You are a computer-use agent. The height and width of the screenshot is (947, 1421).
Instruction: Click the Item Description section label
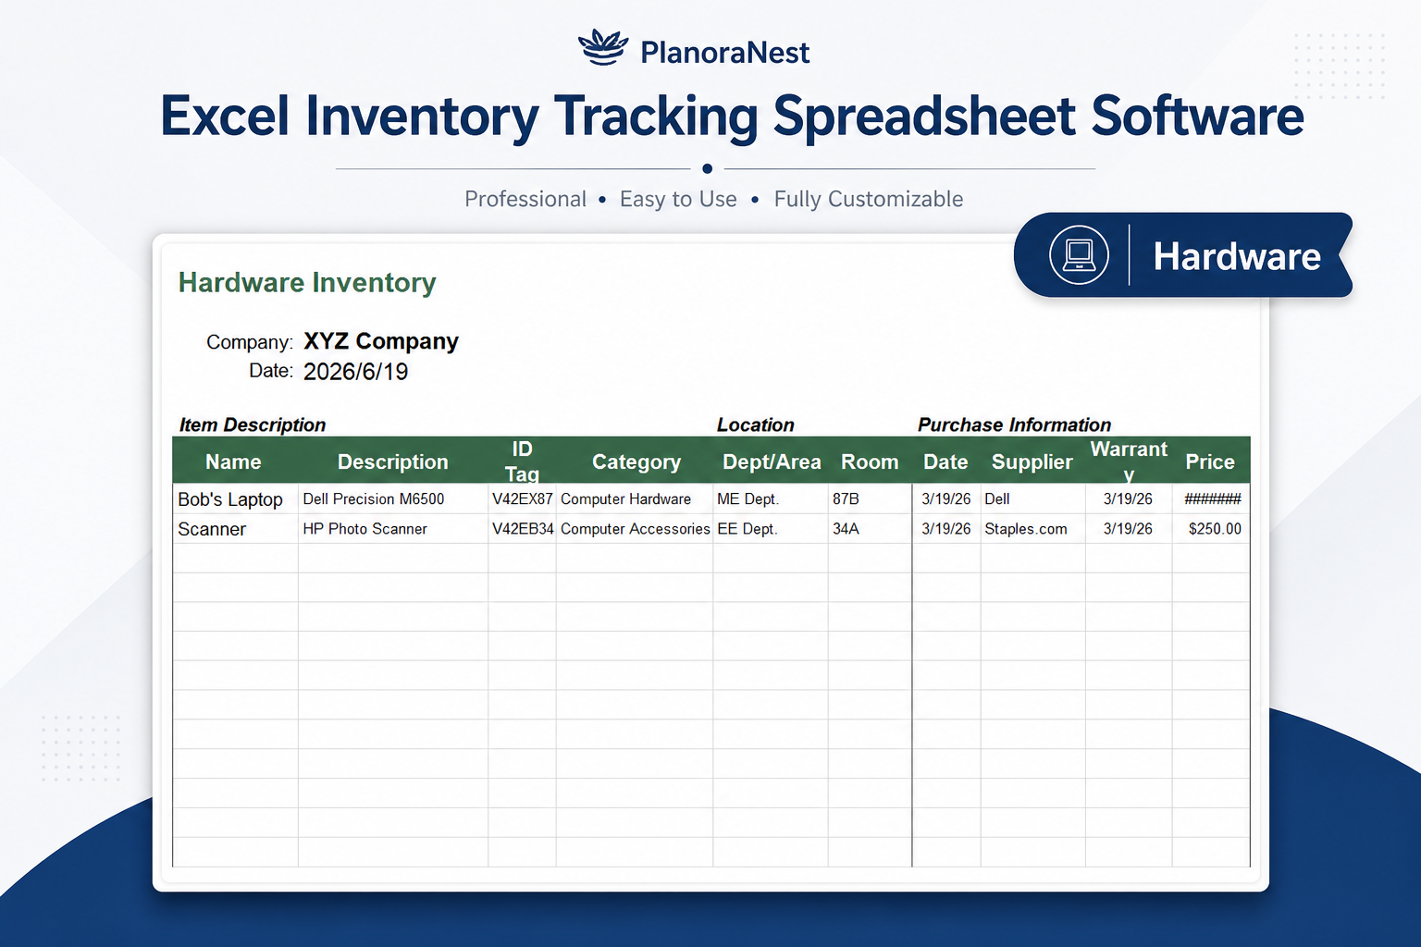253,424
